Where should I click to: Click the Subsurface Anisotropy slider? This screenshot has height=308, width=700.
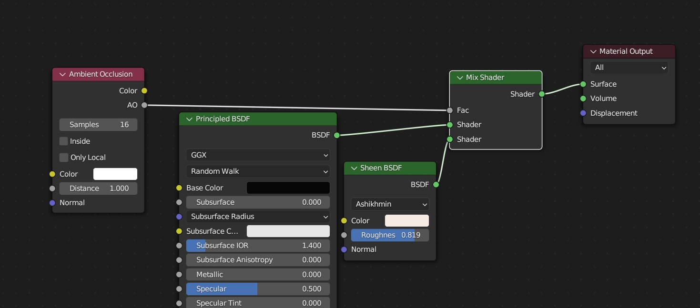pos(258,260)
